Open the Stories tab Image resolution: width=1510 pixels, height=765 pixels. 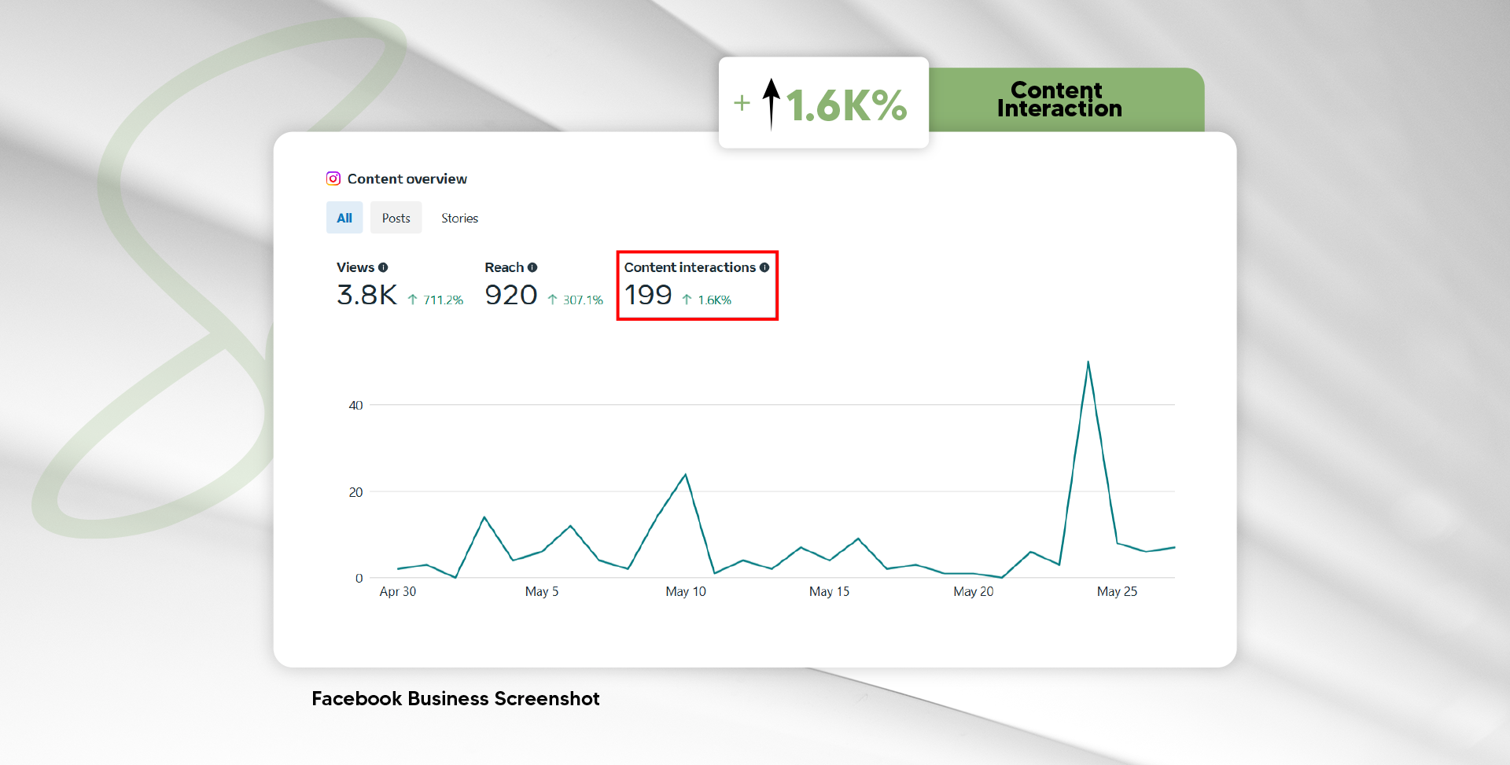click(459, 218)
